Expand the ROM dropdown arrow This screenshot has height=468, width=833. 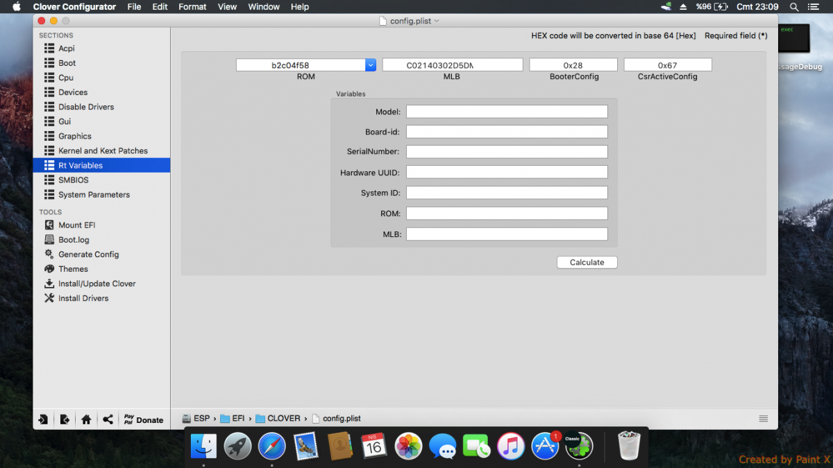click(371, 65)
